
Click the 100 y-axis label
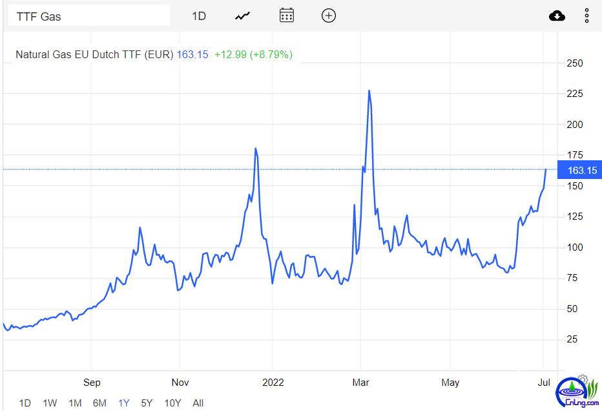575,247
